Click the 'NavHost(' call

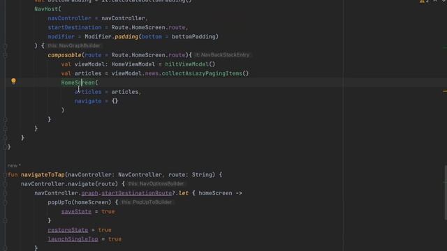click(47, 9)
